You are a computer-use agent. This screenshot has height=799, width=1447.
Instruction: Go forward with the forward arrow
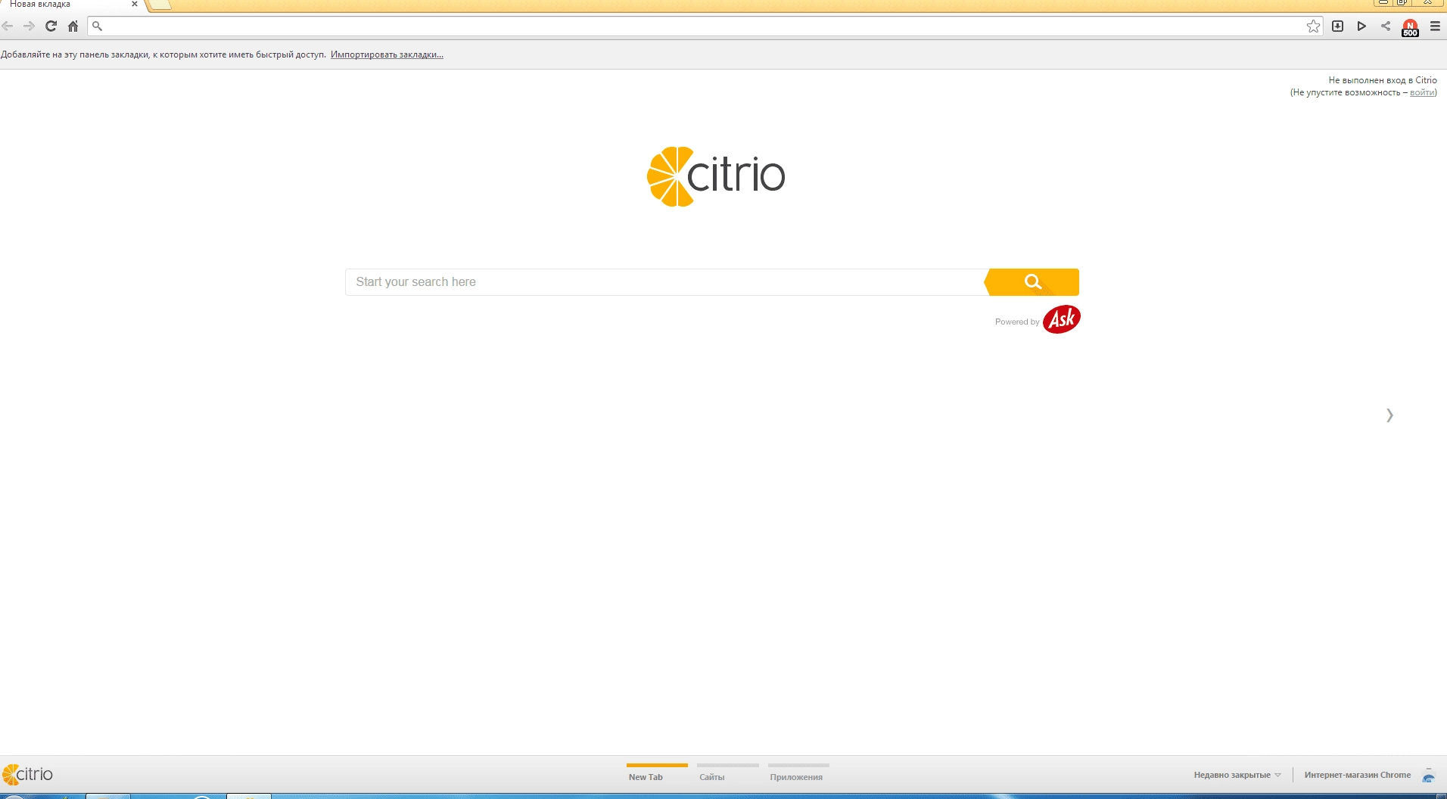click(x=29, y=26)
